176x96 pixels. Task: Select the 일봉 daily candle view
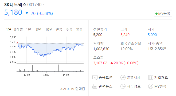coord(59,29)
